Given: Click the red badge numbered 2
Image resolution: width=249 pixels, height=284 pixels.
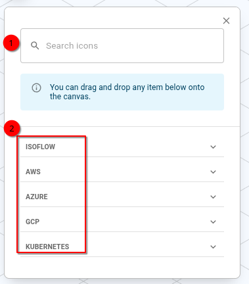Looking at the screenshot, I should pyautogui.click(x=12, y=128).
